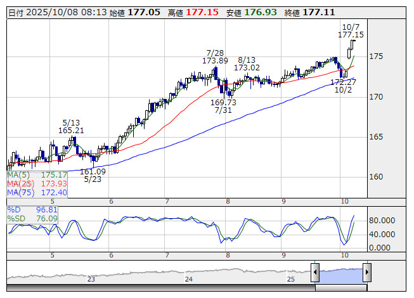Click the %SD value 76.09
This screenshot has width=414, height=298.
coord(47,218)
